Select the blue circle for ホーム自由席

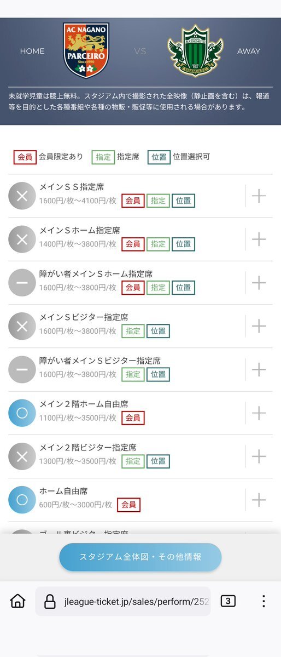[x=22, y=499]
